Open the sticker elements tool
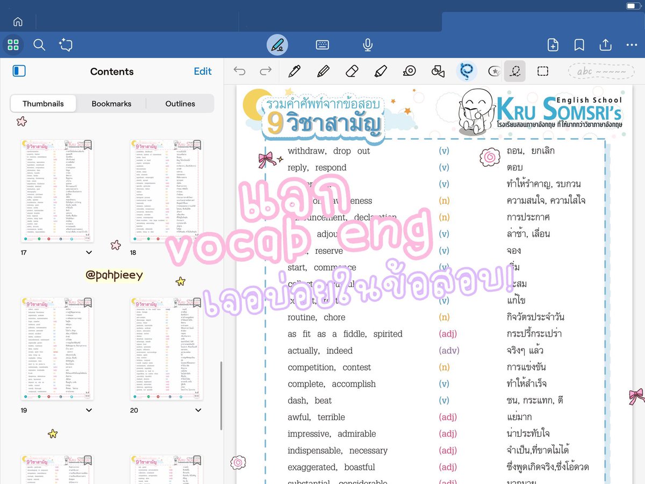The image size is (645, 484). click(x=494, y=71)
